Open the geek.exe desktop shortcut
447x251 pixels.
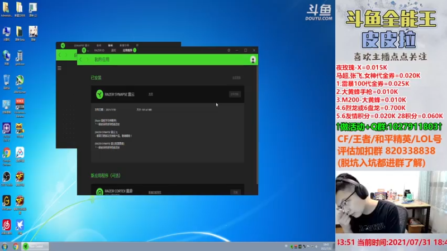click(x=20, y=58)
